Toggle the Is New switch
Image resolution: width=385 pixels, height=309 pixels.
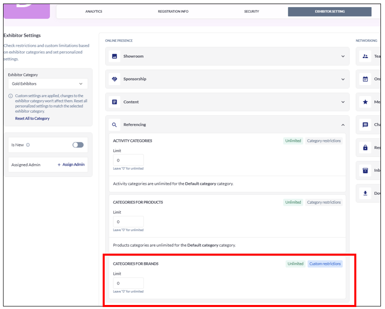78,145
